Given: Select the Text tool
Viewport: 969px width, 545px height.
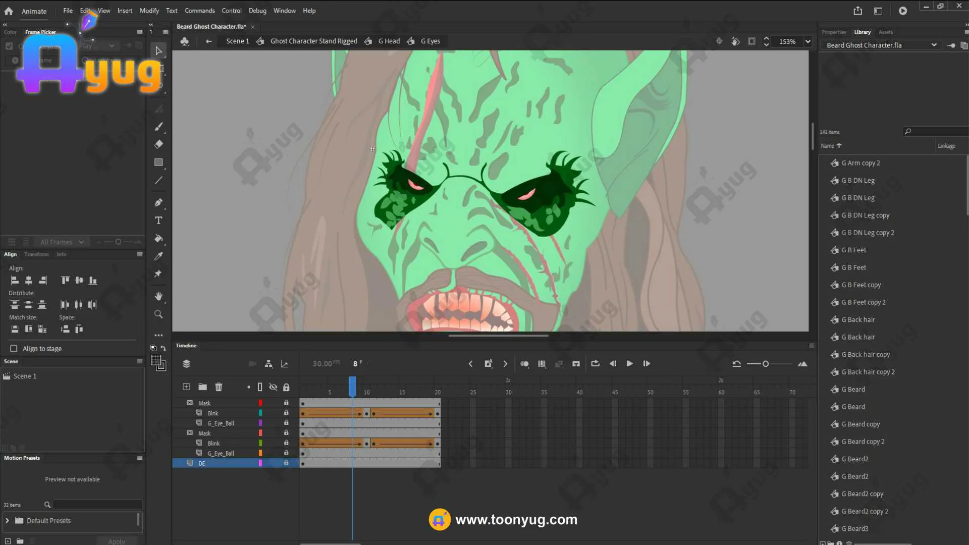Looking at the screenshot, I should click(158, 221).
